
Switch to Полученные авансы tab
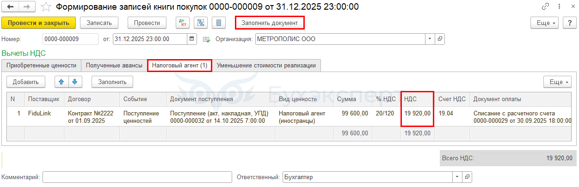(x=114, y=66)
